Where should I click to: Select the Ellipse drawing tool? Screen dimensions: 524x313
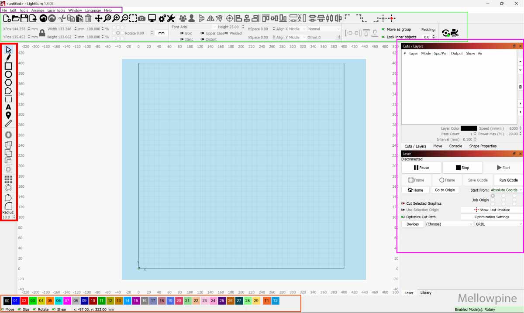[x=8, y=74]
